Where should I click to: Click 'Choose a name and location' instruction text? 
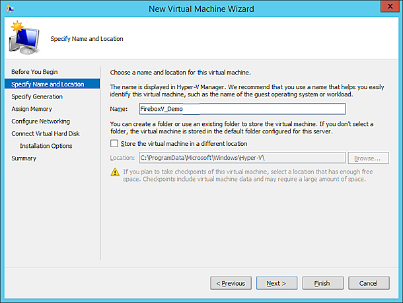[x=180, y=73]
